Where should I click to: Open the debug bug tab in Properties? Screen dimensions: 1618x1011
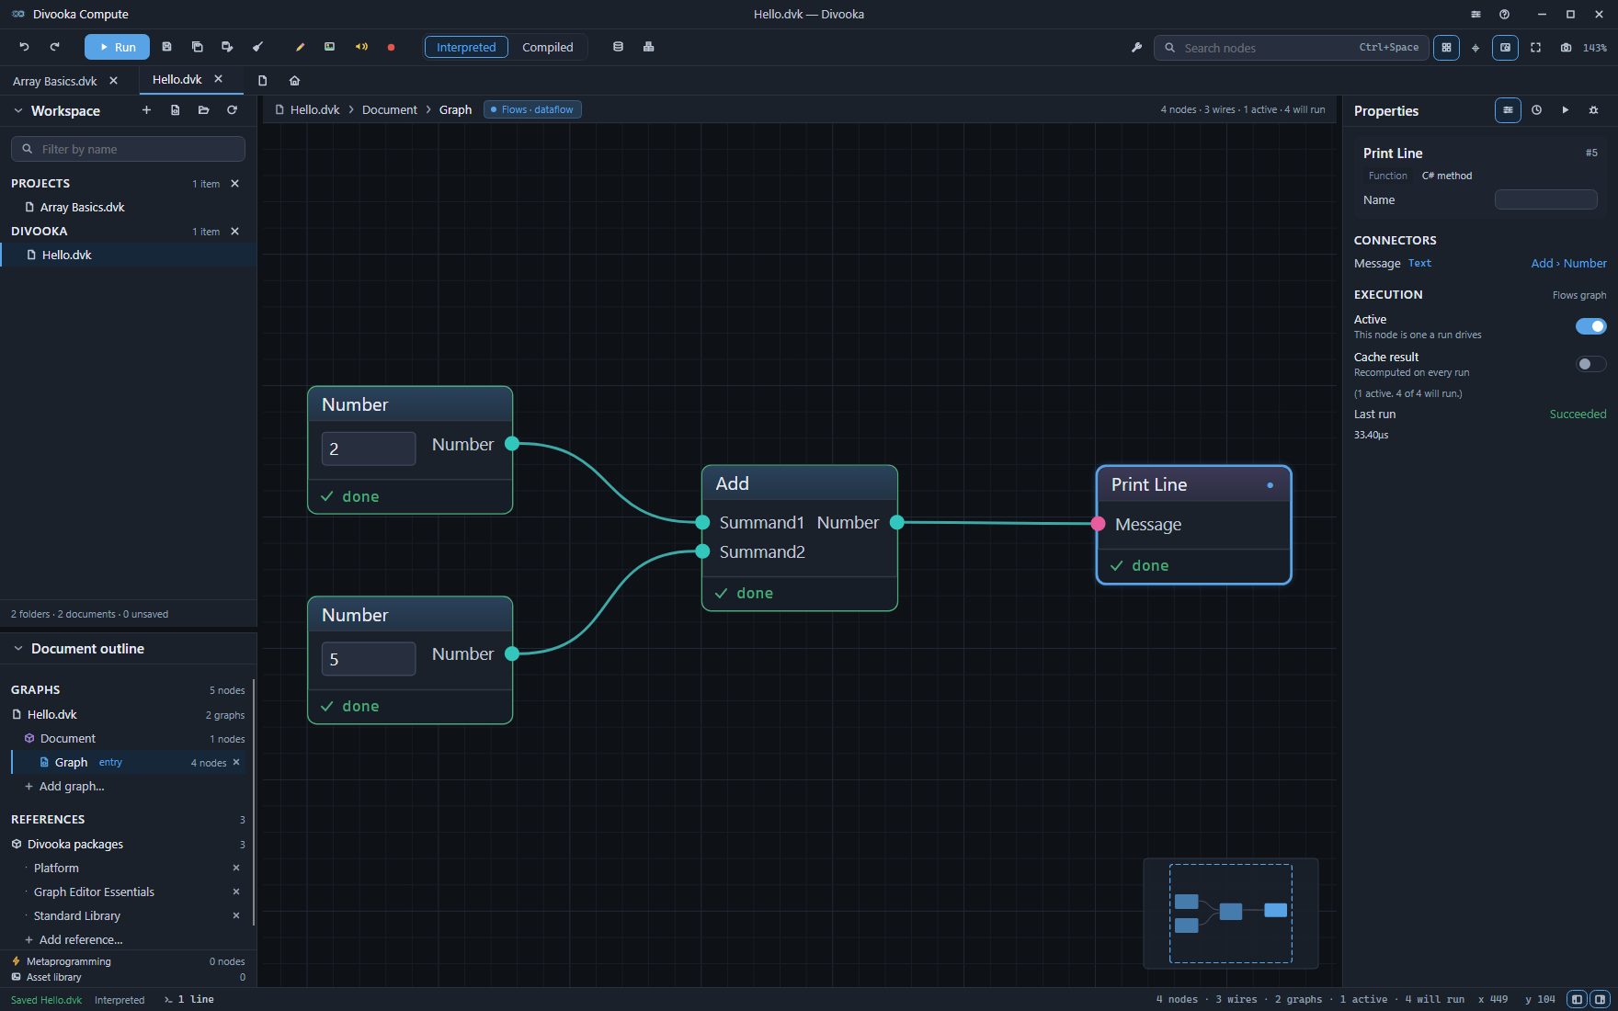click(1593, 110)
